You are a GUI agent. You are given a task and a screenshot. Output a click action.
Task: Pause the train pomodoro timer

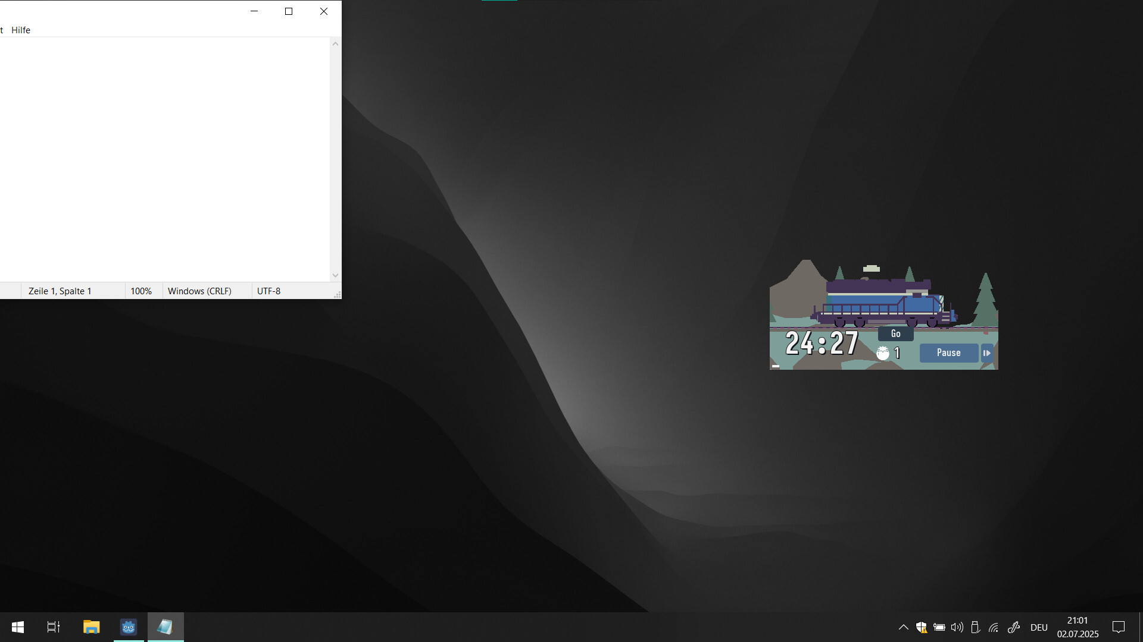click(x=948, y=353)
